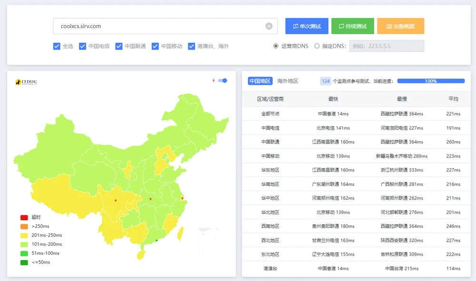
Task: Turn off the map lightning toggle switch
Action: pos(222,80)
